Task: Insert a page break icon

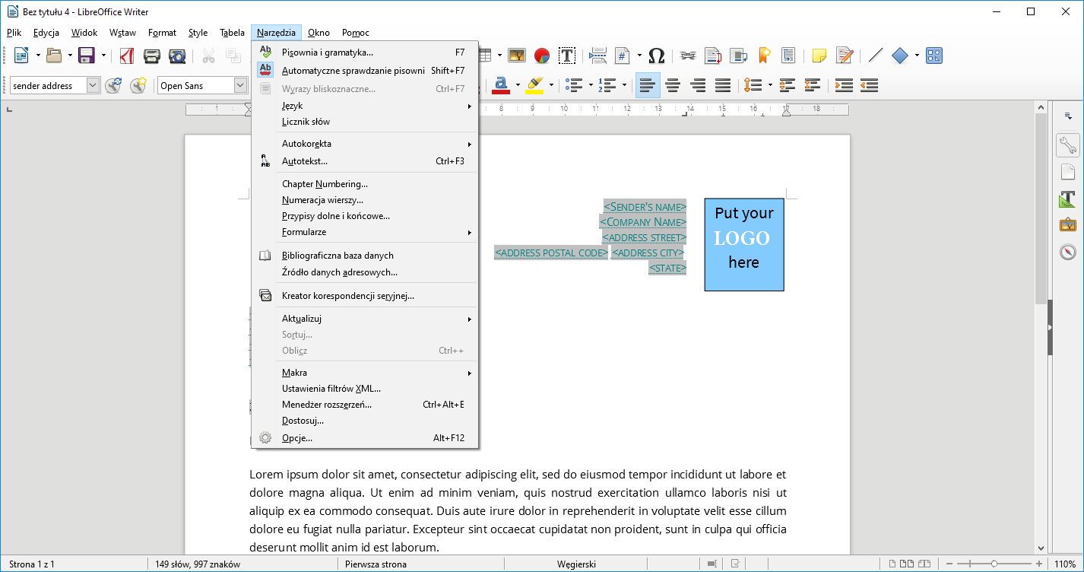Action: 597,56
